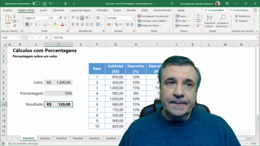
Task: Toggle the Salvamento Automático switch
Action: tap(36, 4)
